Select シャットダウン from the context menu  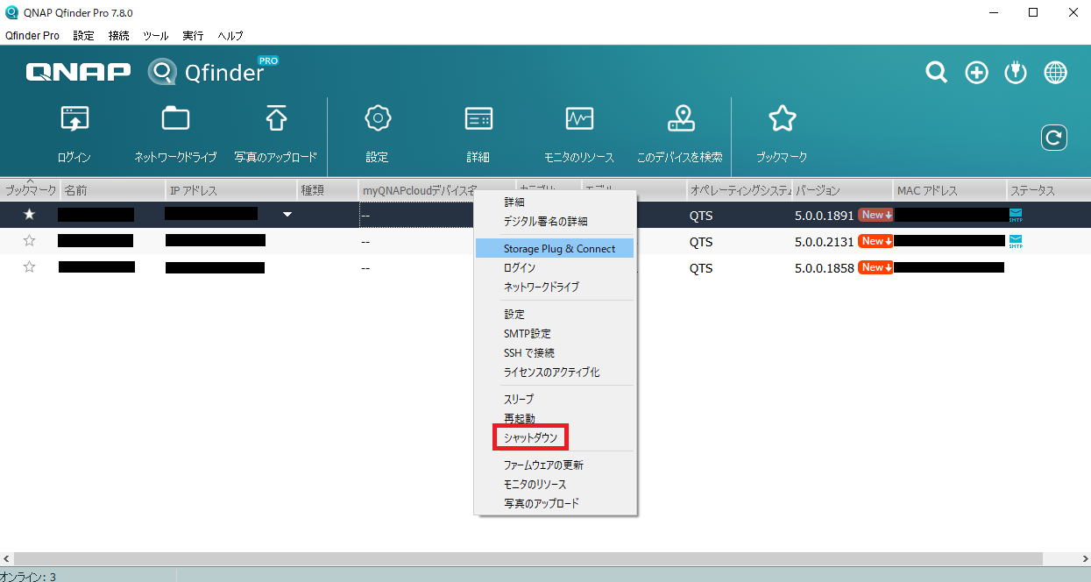530,437
